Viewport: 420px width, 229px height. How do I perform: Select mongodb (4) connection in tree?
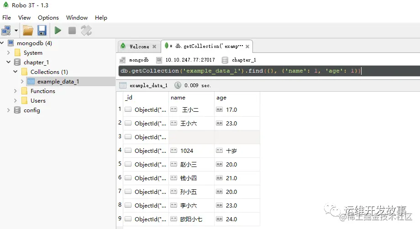[x=34, y=43]
